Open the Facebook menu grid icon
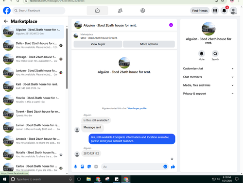 [x=215, y=11]
